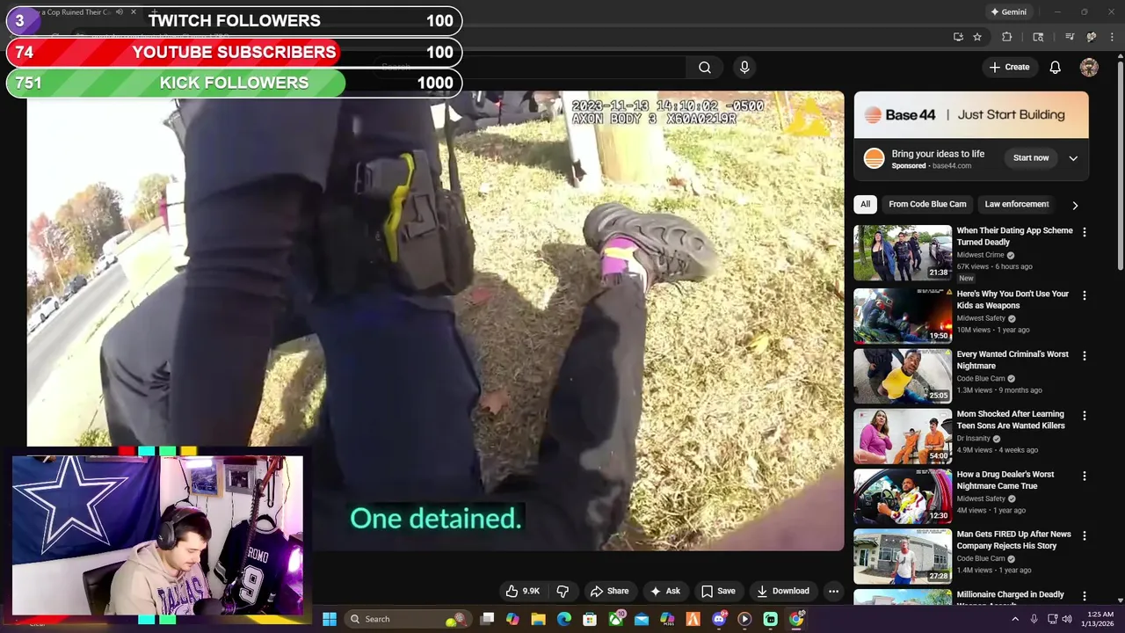Screen dimensions: 1125x633
Task: Open the Mail app from the taskbar
Action: pyautogui.click(x=642, y=619)
